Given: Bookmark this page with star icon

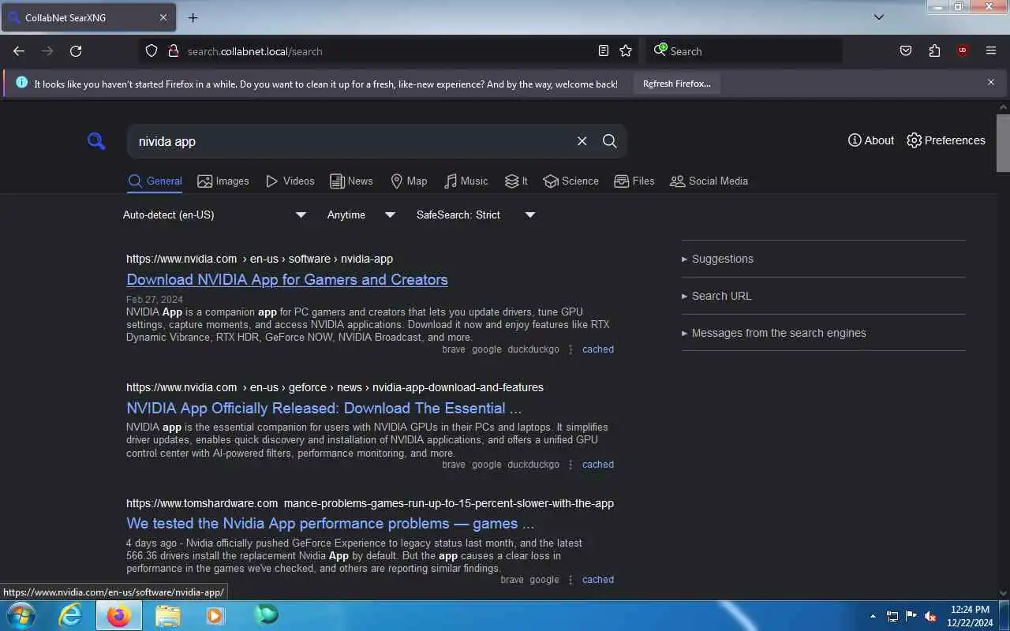Looking at the screenshot, I should [626, 50].
